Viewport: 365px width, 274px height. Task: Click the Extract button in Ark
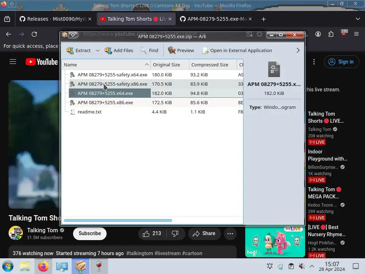coord(78,50)
